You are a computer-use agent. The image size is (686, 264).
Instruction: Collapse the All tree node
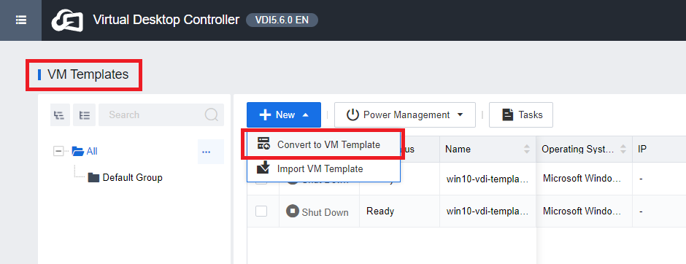(58, 151)
